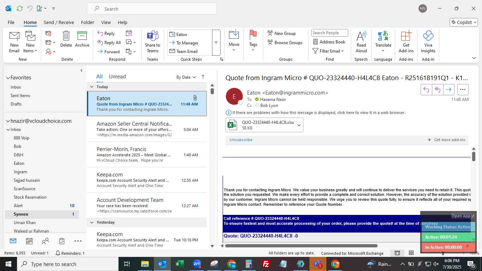
Task: Open Viva Insights add-in
Action: click(428, 42)
